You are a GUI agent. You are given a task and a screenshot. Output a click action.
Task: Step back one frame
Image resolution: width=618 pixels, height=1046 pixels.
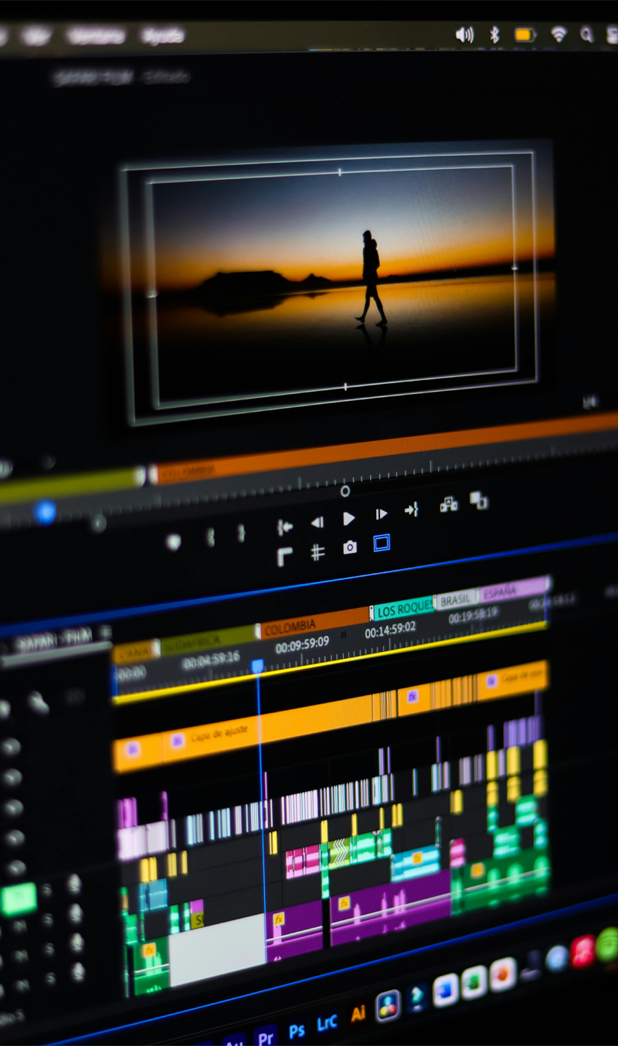tap(317, 522)
